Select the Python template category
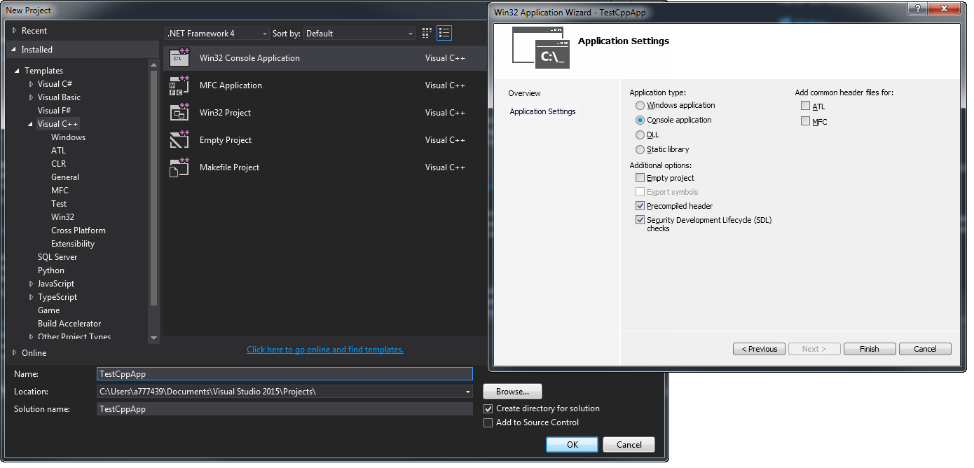The image size is (974, 468). coord(51,270)
